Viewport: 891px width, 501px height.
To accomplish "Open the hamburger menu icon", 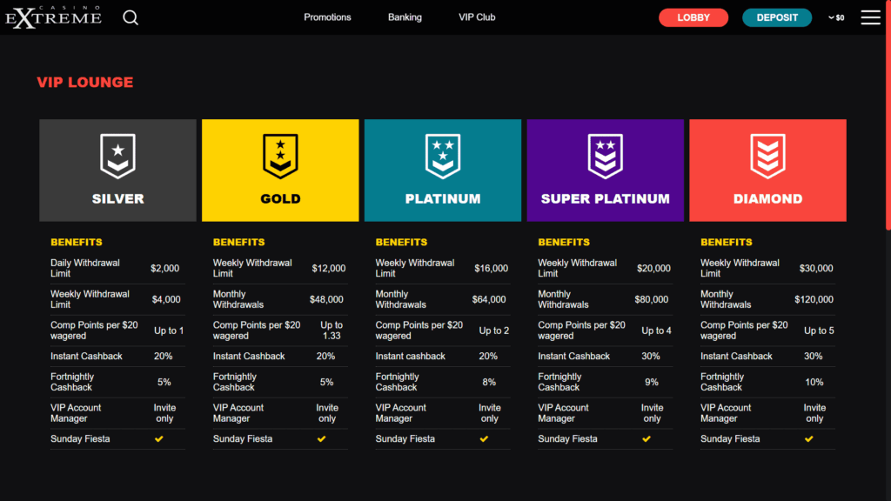I will tap(870, 17).
